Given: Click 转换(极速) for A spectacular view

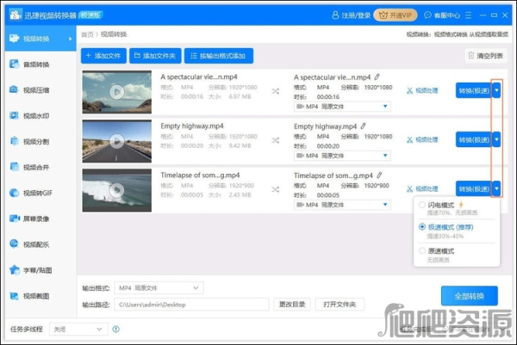Looking at the screenshot, I should click(474, 90).
